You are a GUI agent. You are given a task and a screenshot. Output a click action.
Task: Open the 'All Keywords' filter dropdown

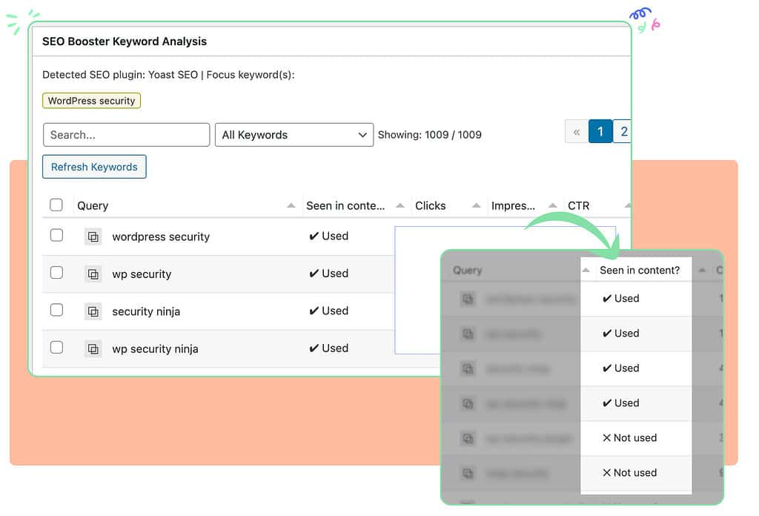(294, 135)
